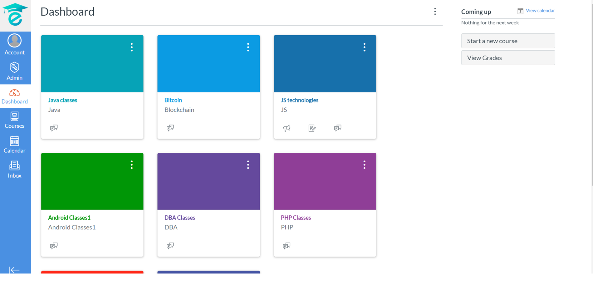Open options menu on Bitcoin card
593x281 pixels.
[248, 47]
